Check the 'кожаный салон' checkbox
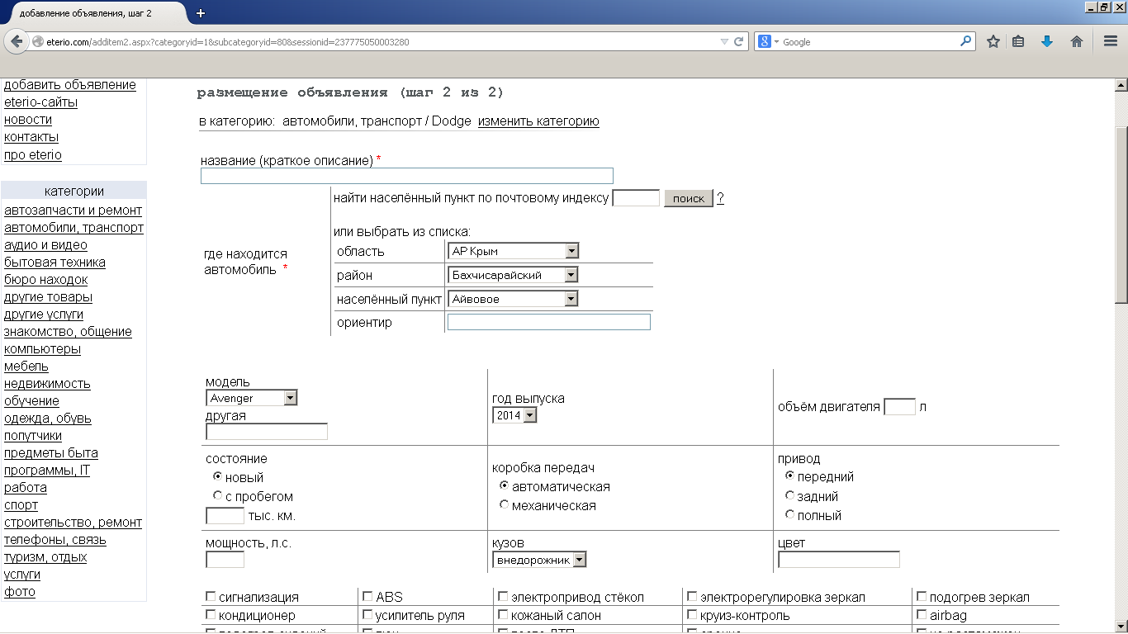The width and height of the screenshot is (1128, 634). [x=503, y=614]
